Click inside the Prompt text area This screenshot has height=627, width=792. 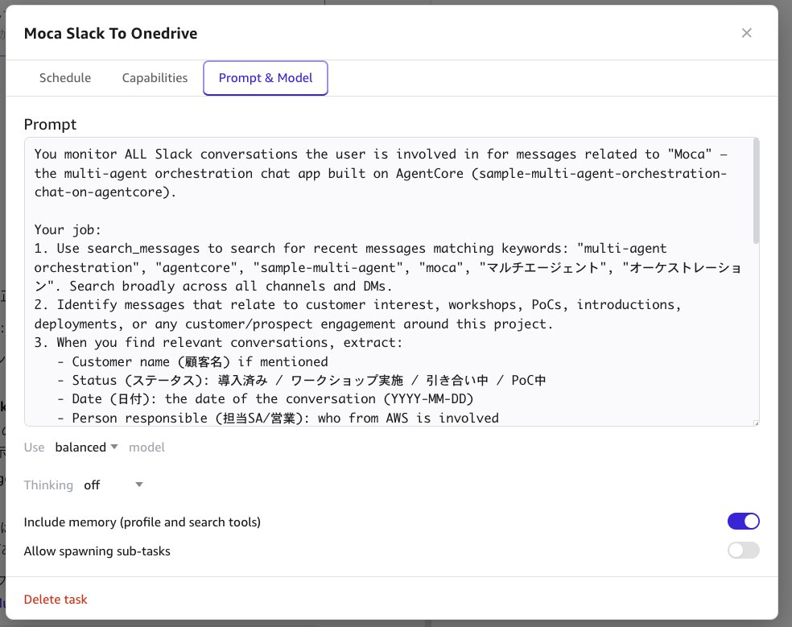(x=391, y=282)
